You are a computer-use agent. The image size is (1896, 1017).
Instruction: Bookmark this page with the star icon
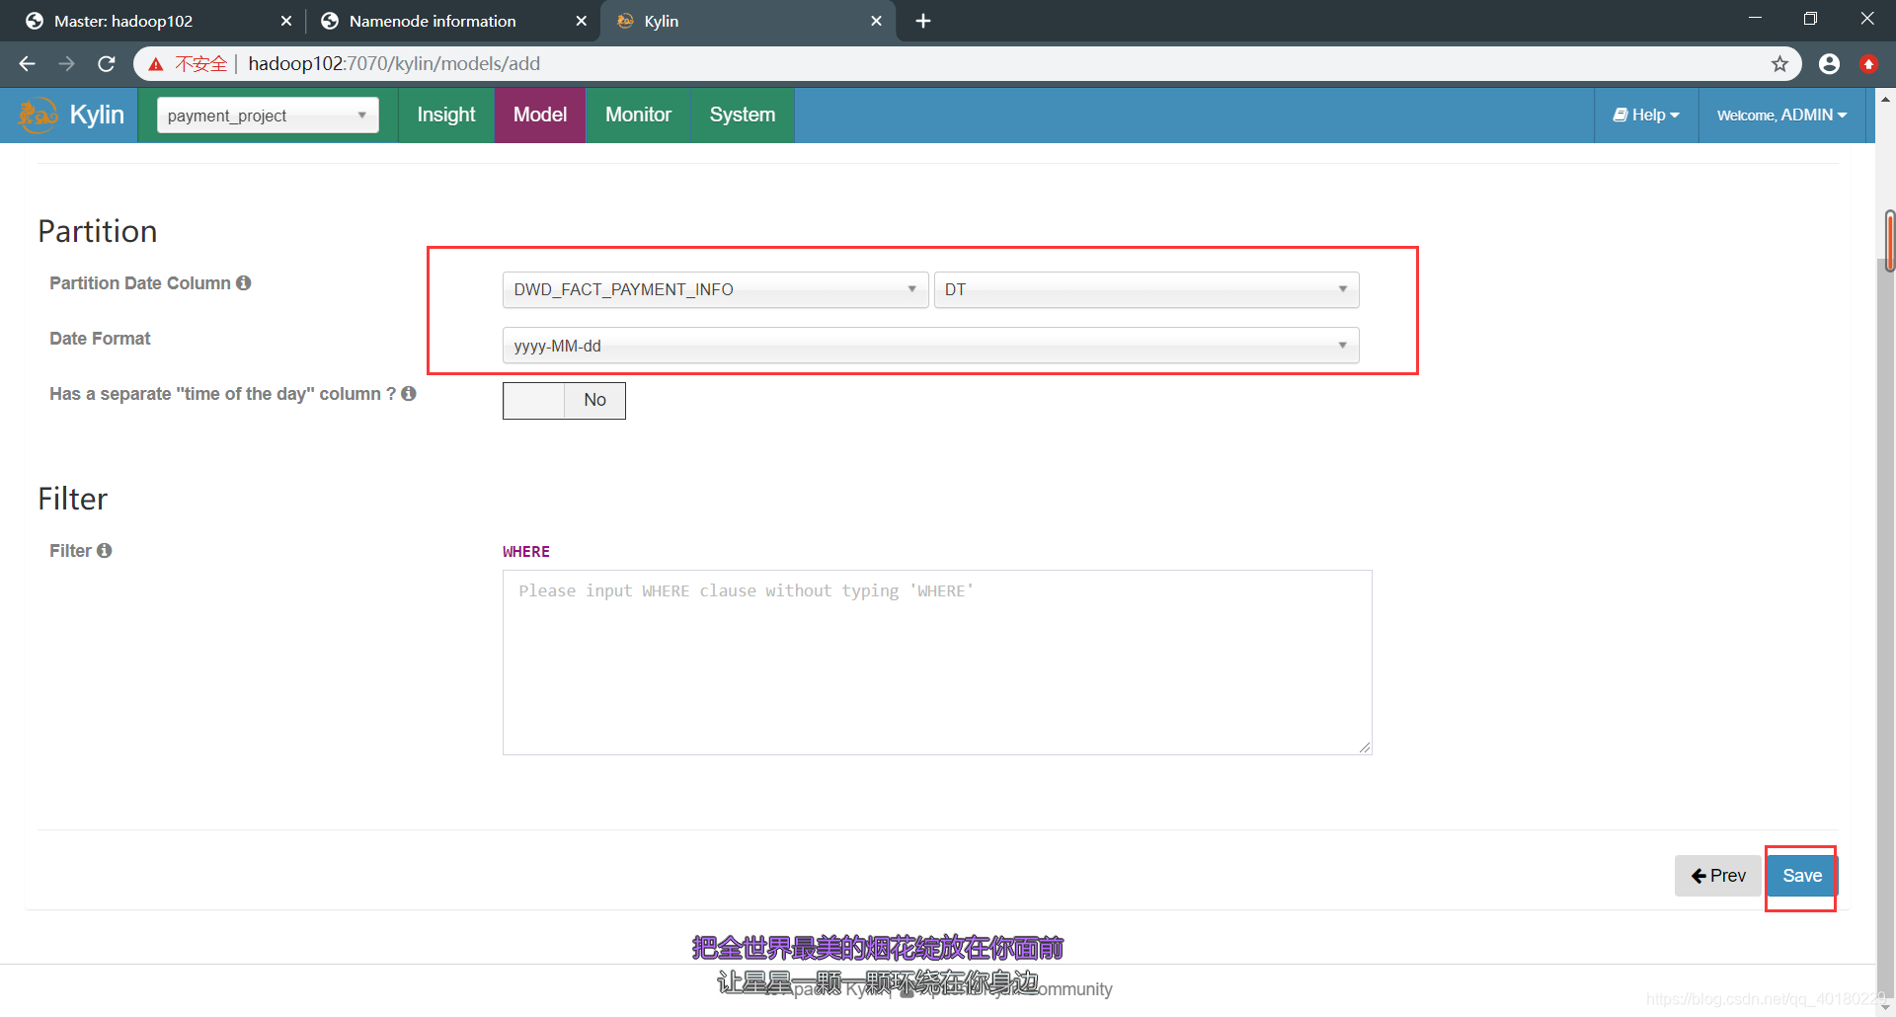pyautogui.click(x=1779, y=64)
